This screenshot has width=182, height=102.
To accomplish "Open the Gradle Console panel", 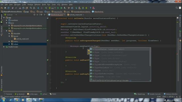I will coord(154,94).
